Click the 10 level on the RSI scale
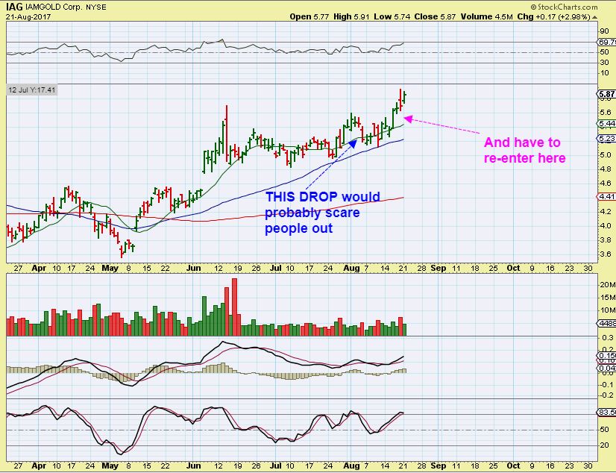The image size is (616, 473). [604, 73]
